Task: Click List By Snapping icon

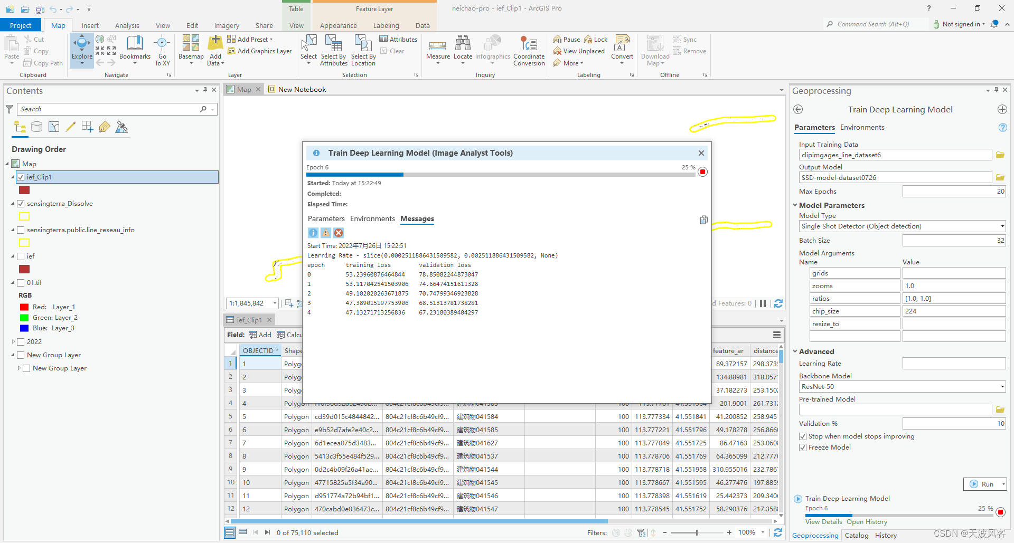Action: click(88, 127)
